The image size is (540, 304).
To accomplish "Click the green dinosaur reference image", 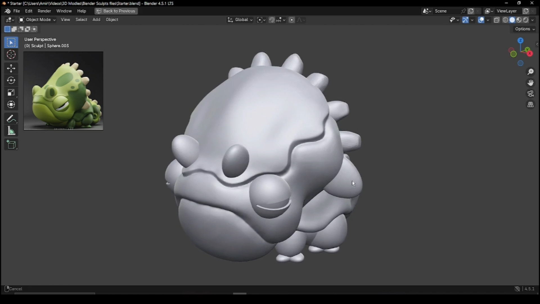I will tap(63, 91).
